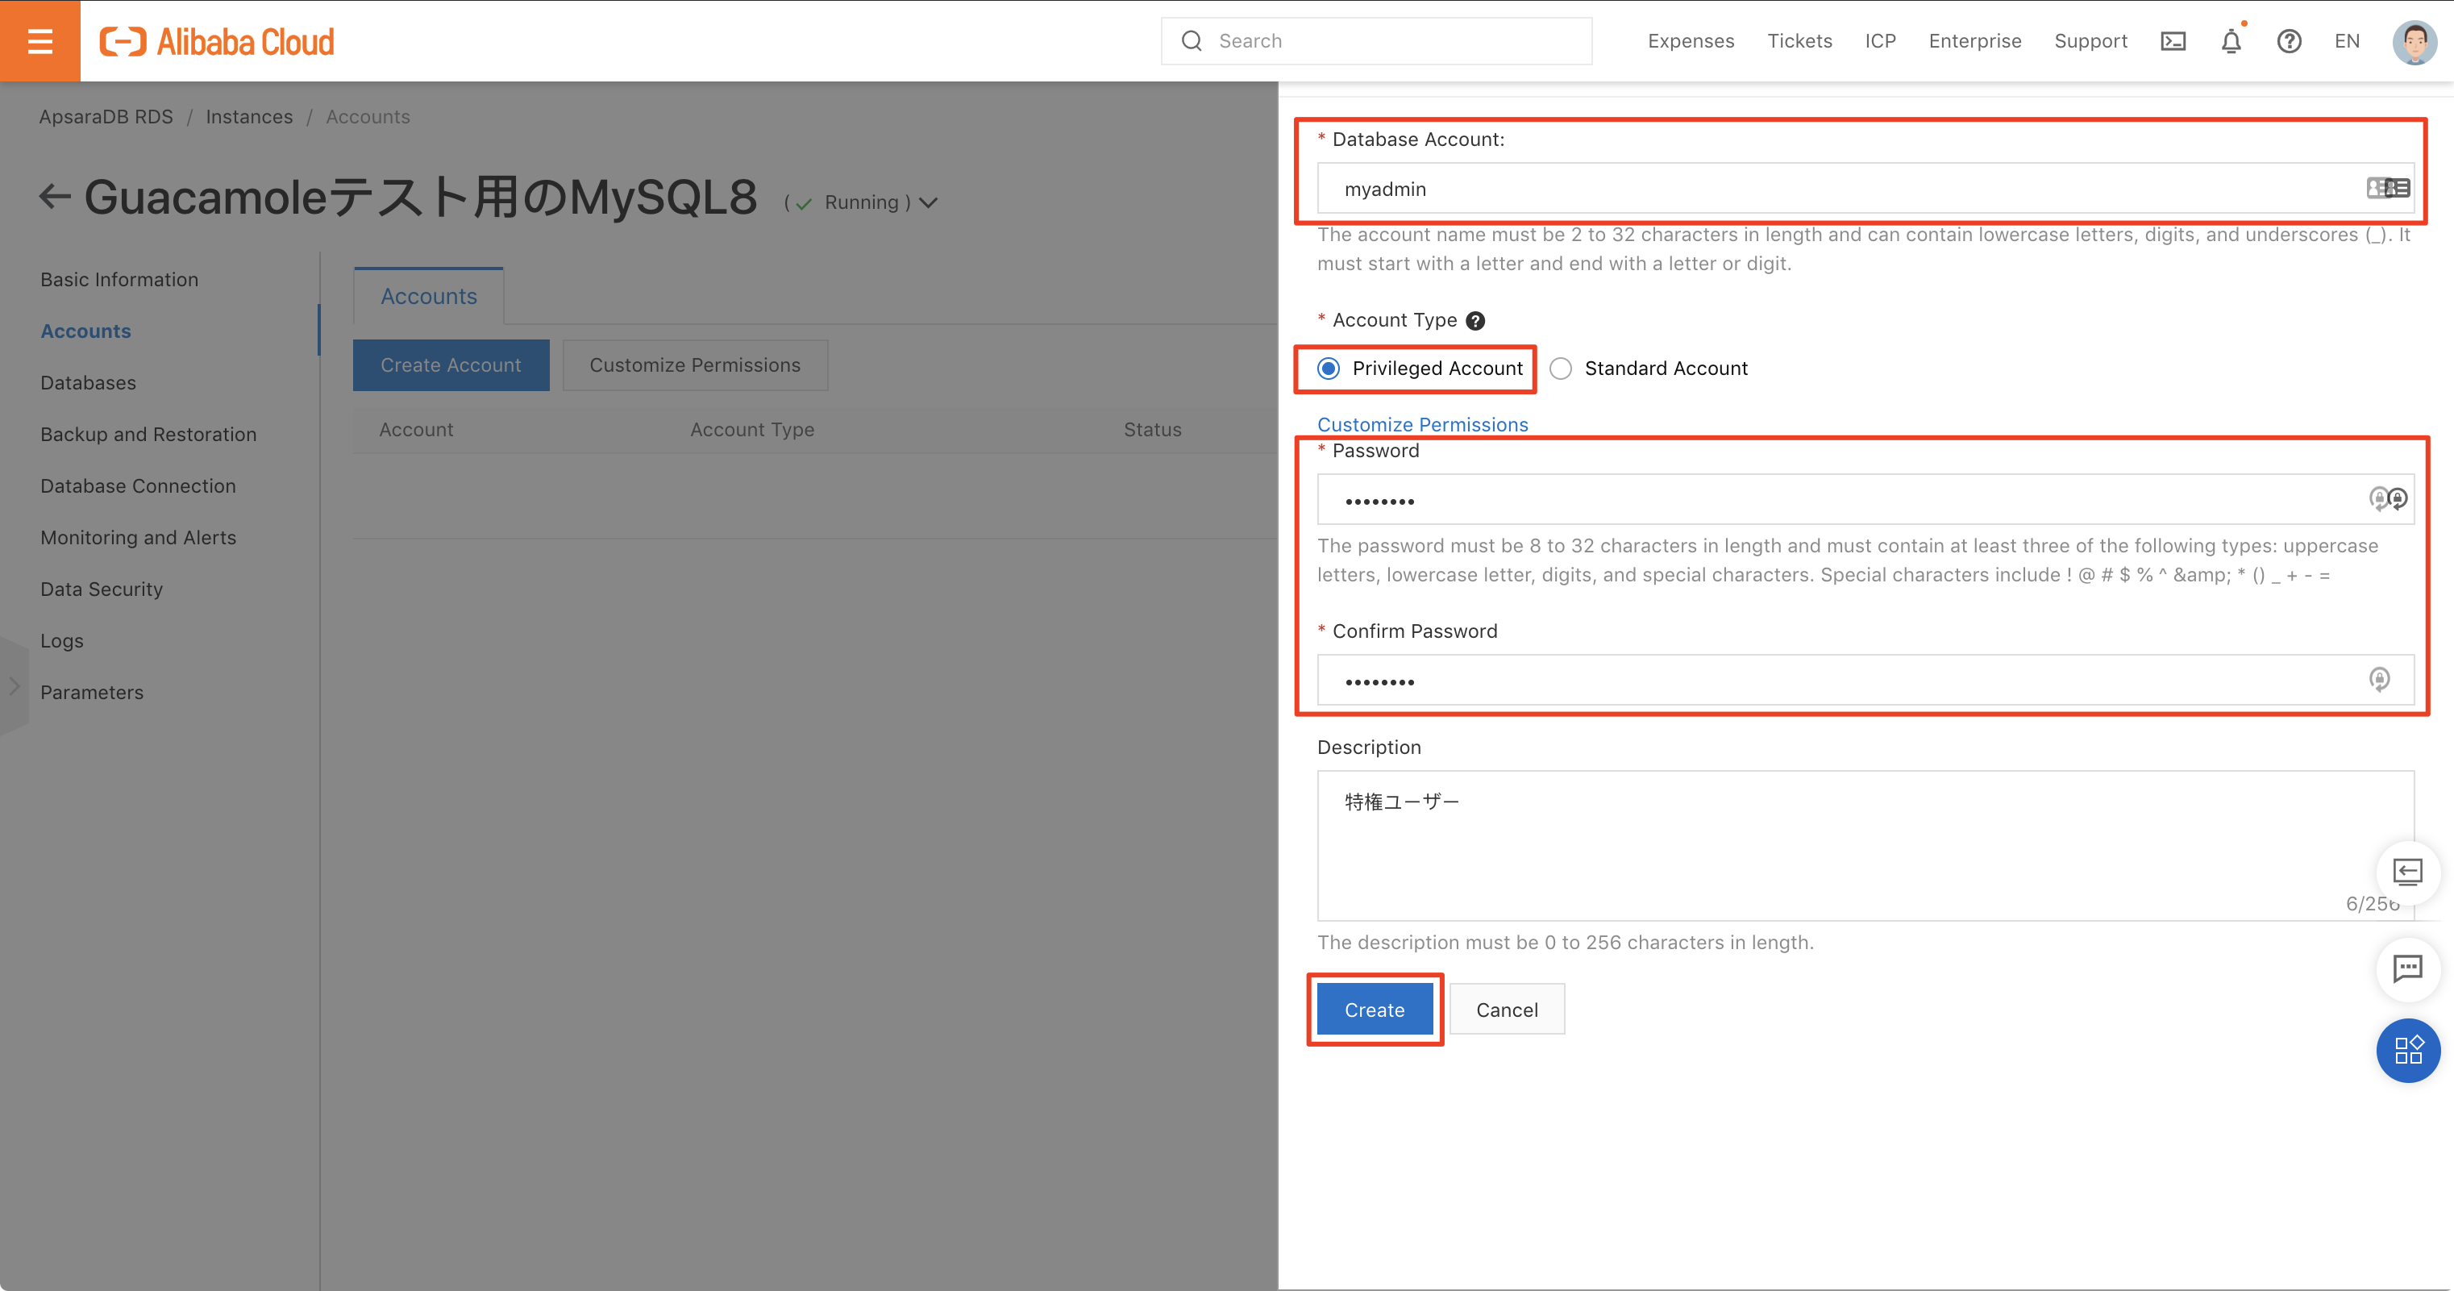Screen dimensions: 2454x1291
Task: Open Monitoring and Alerts section
Action: coord(138,537)
